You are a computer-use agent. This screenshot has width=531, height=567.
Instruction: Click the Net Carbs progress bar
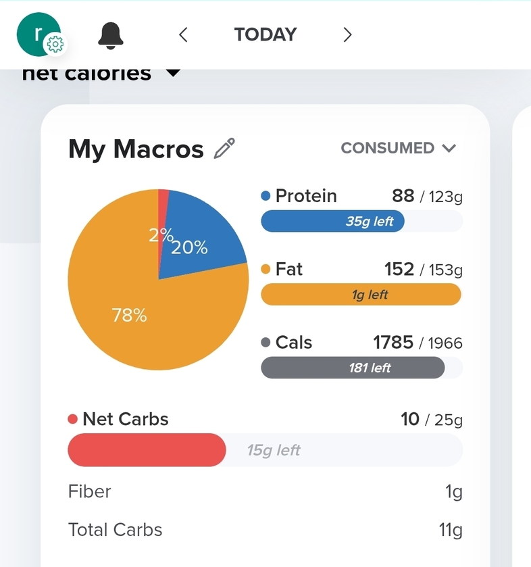tap(265, 450)
